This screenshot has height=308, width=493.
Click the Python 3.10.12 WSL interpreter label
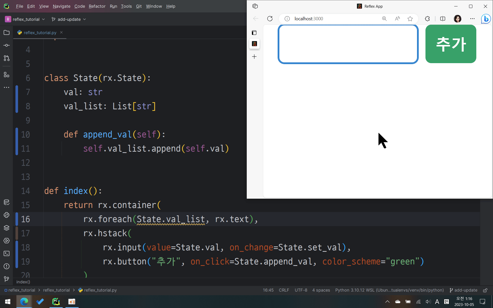[389, 290]
